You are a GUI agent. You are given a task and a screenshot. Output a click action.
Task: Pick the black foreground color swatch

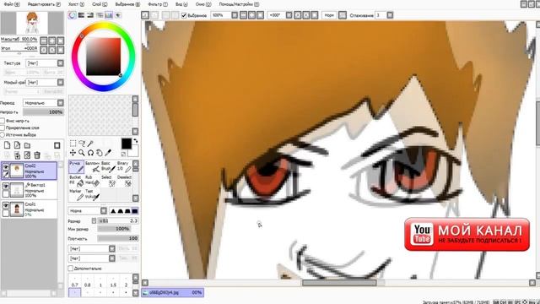[127, 144]
